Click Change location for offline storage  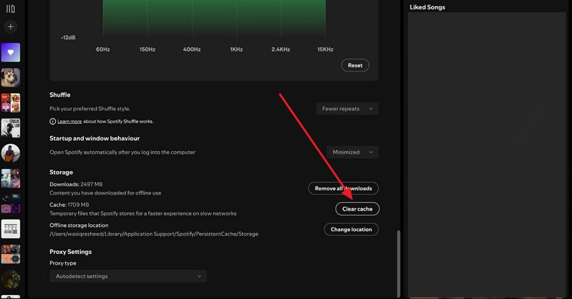tap(351, 229)
